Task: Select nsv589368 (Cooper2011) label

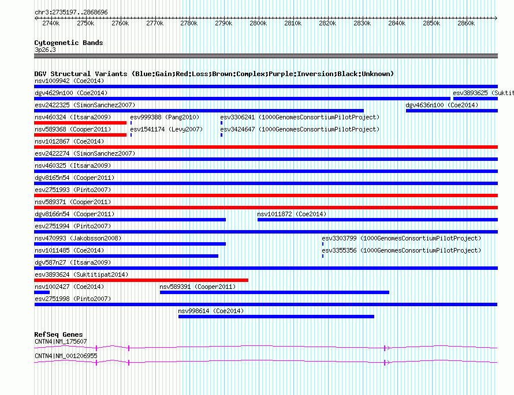Action: click(73, 129)
